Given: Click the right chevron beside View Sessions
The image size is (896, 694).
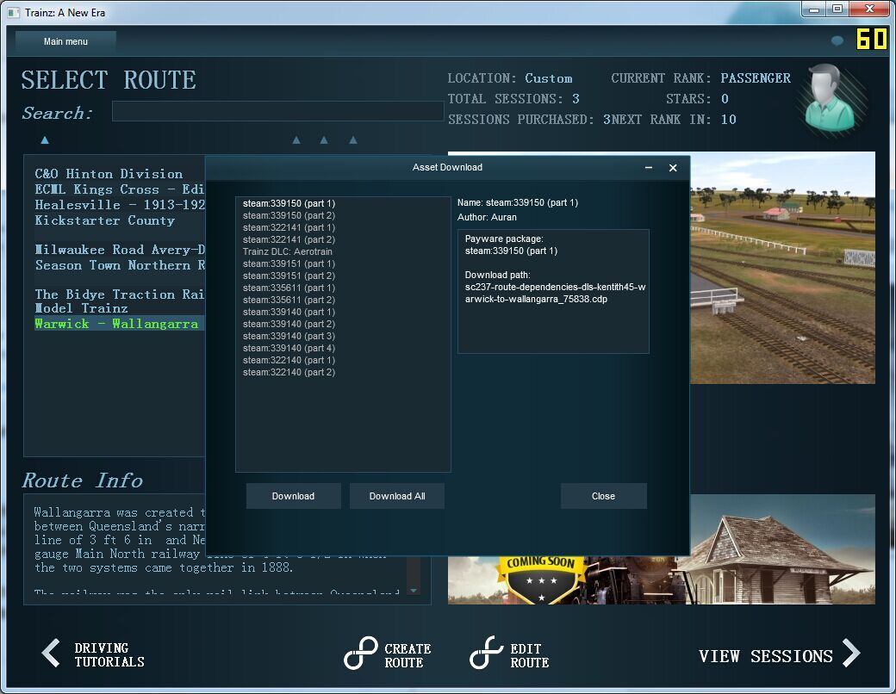Looking at the screenshot, I should point(851,653).
